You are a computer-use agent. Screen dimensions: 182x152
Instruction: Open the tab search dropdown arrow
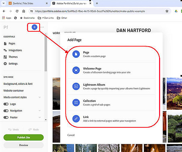[x=3, y=3]
